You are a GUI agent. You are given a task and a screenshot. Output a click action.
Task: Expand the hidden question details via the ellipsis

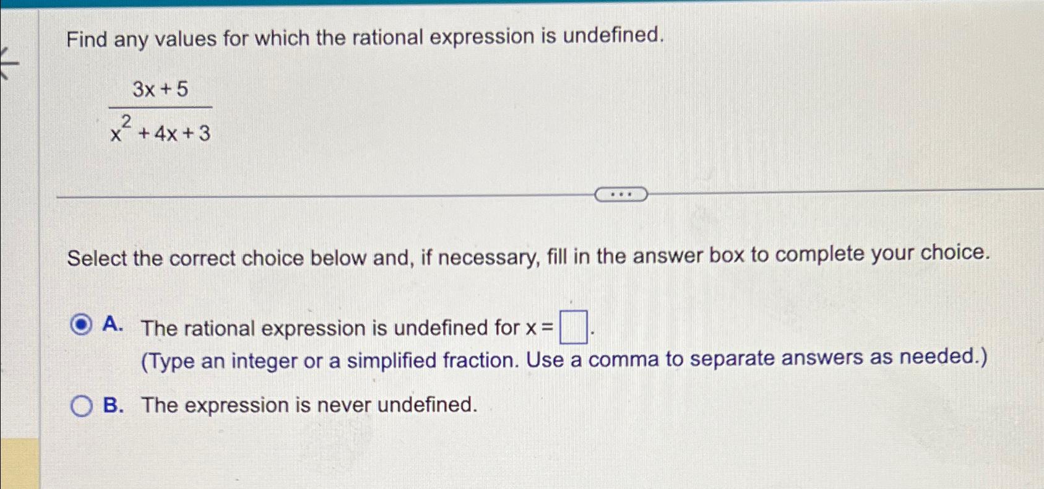pyautogui.click(x=621, y=194)
